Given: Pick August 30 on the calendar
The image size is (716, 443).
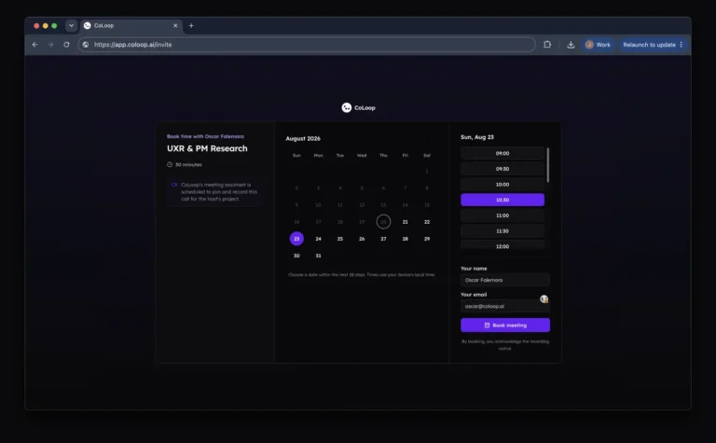Looking at the screenshot, I should (x=296, y=256).
